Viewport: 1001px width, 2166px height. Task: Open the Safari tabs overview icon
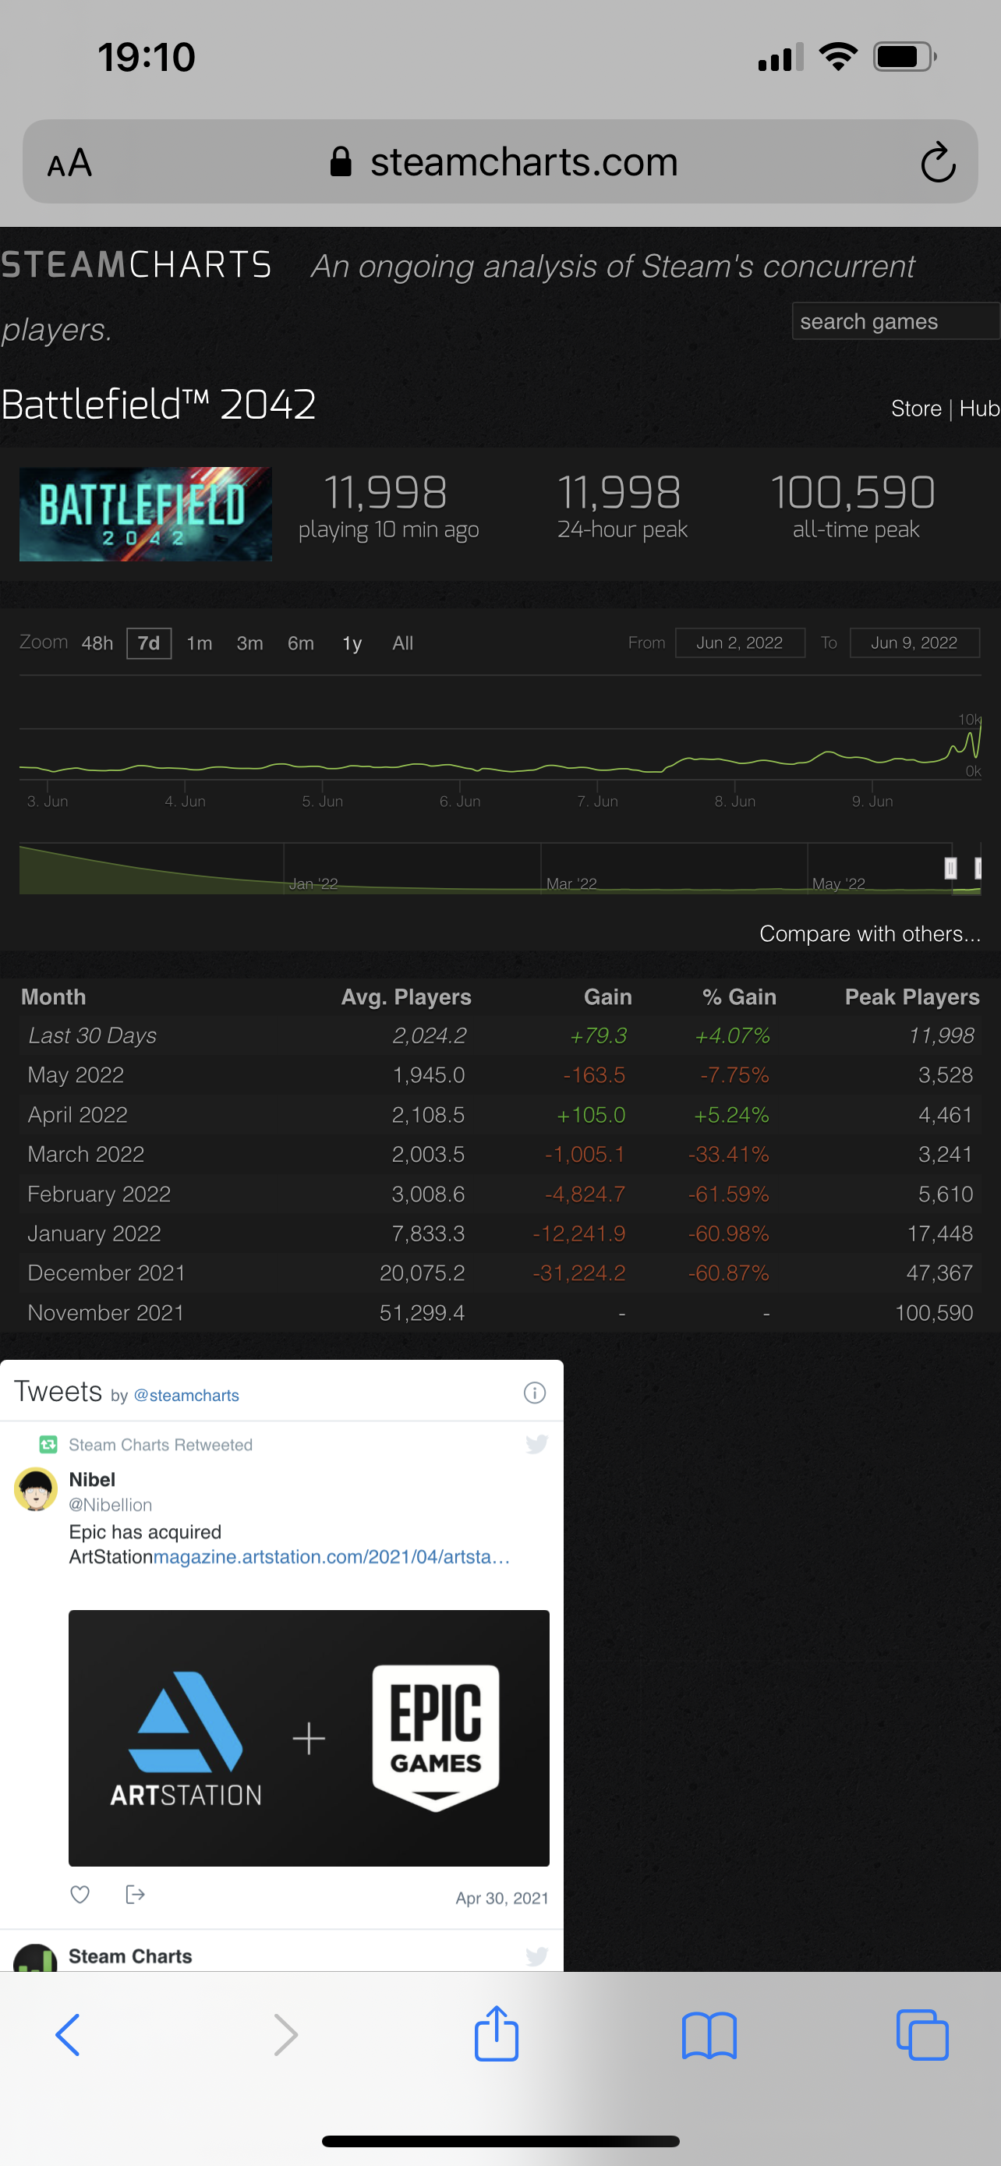pos(922,2035)
